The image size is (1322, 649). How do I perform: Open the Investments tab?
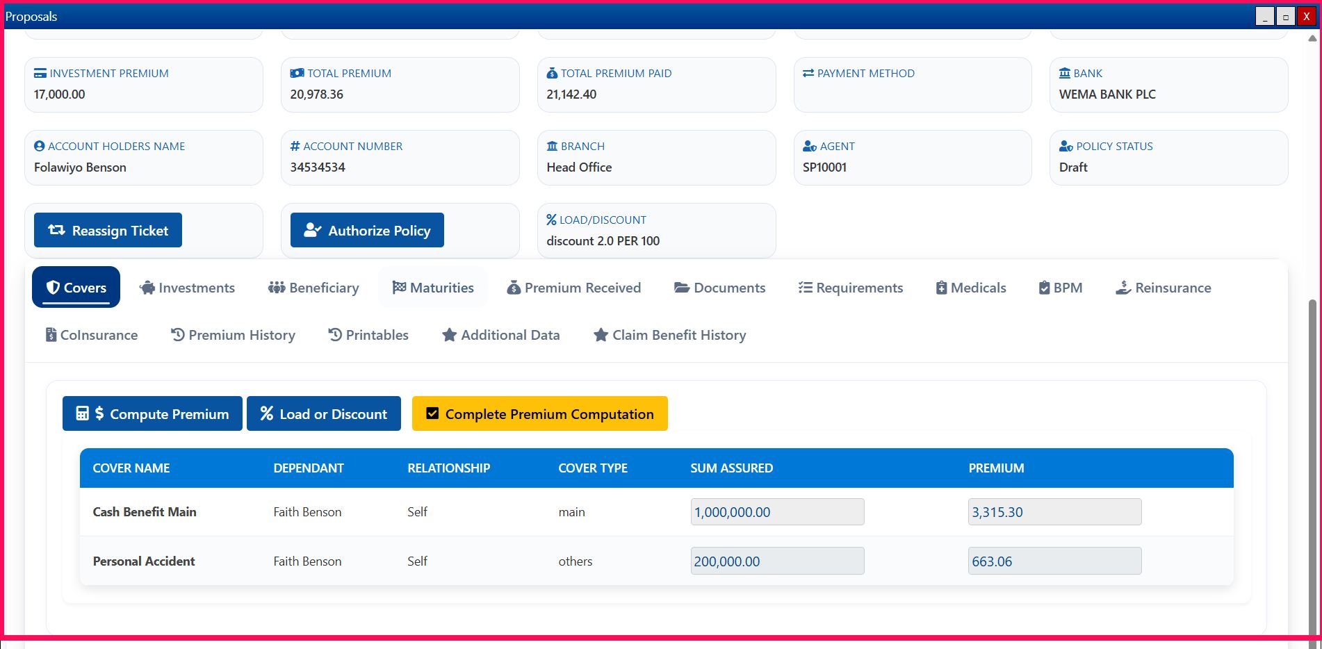[188, 288]
